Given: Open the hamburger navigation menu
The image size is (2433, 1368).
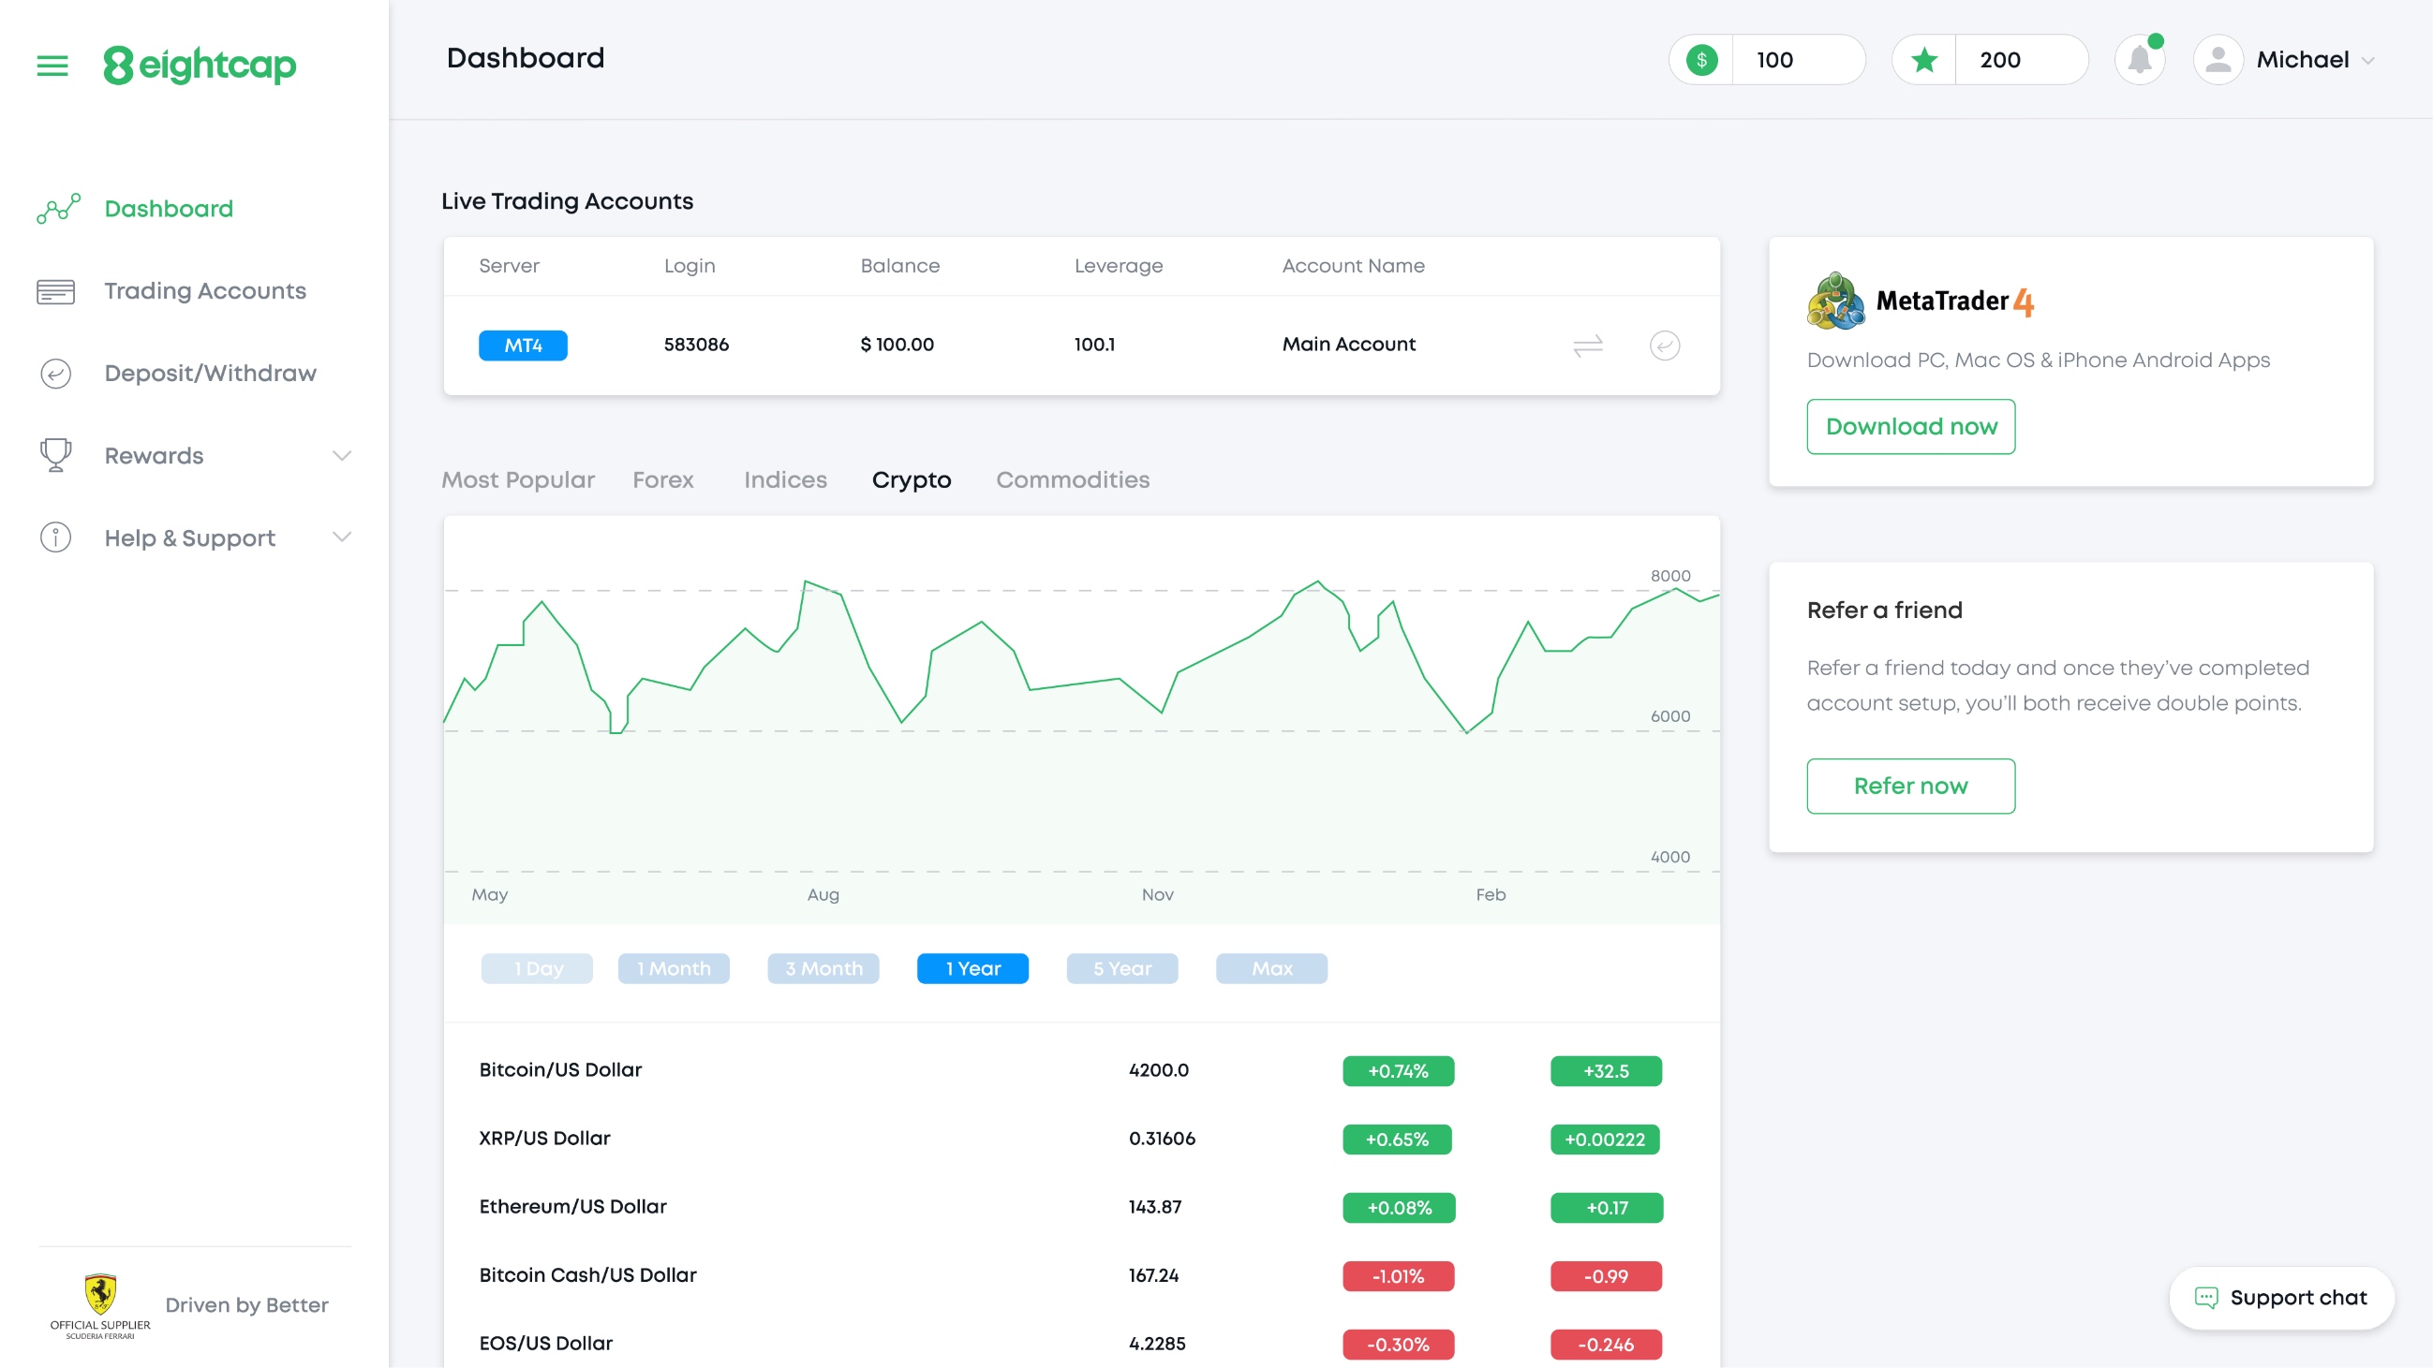Looking at the screenshot, I should click(x=52, y=65).
